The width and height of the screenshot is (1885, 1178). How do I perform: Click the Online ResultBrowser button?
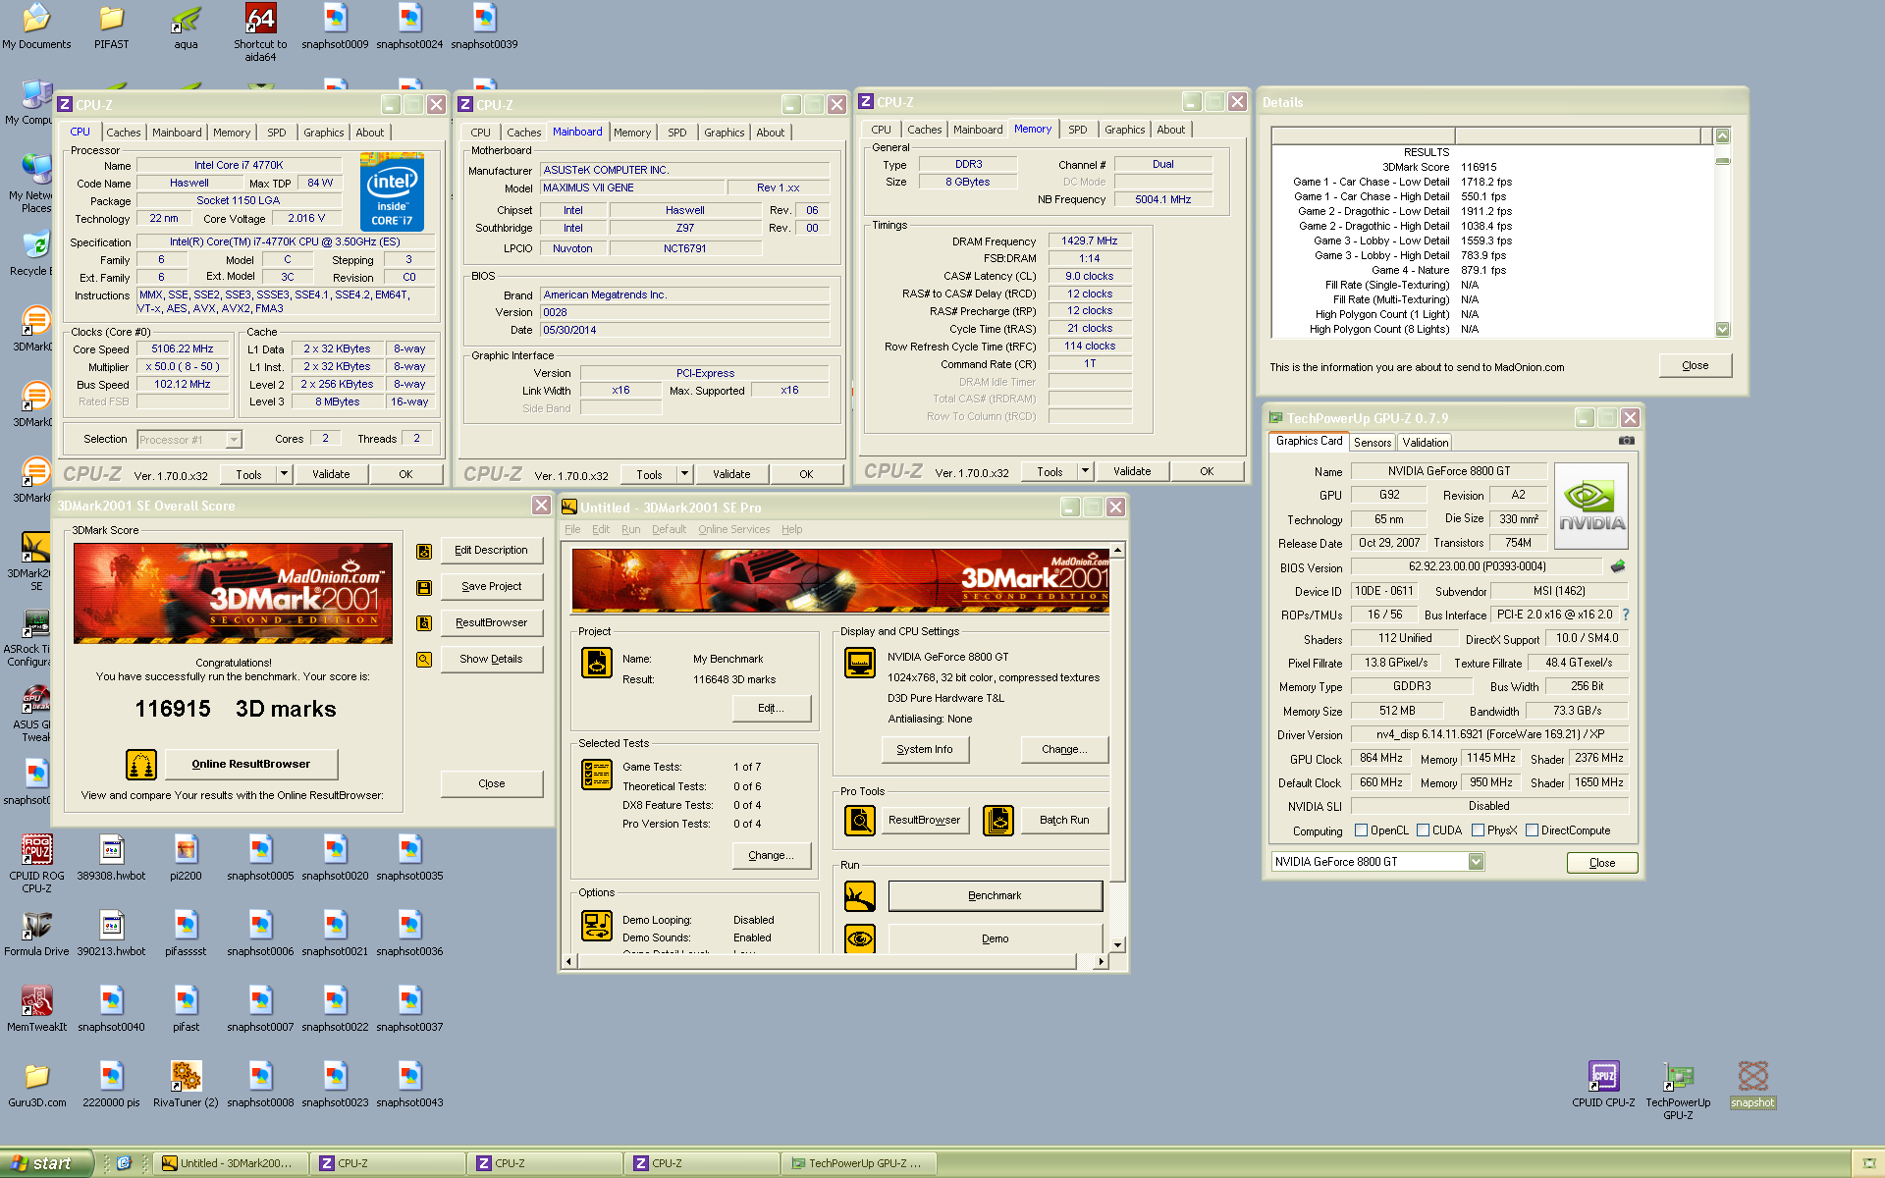pos(250,764)
